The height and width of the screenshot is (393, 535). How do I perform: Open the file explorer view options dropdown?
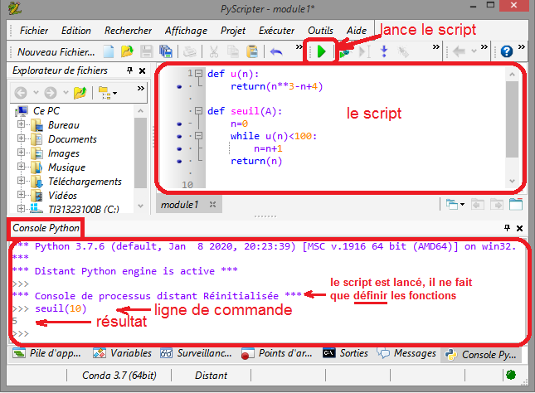coord(106,92)
